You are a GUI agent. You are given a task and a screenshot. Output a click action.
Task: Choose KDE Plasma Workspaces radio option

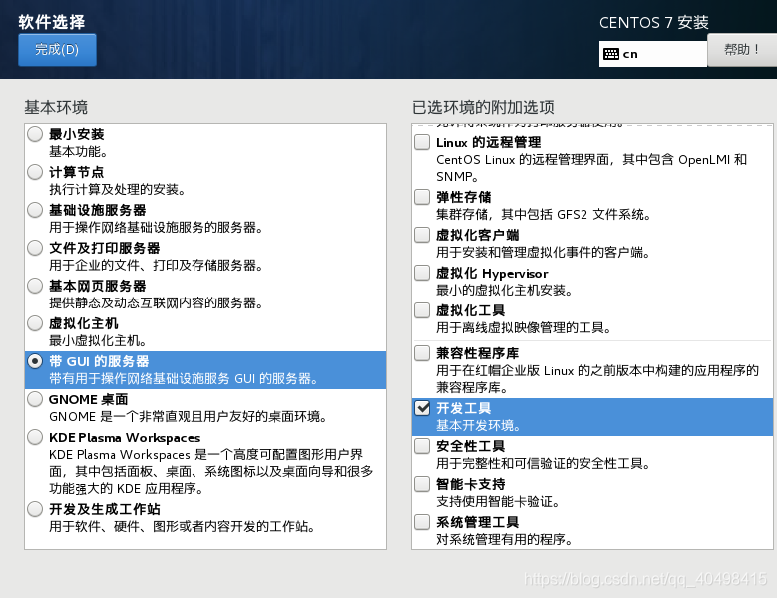pos(35,438)
